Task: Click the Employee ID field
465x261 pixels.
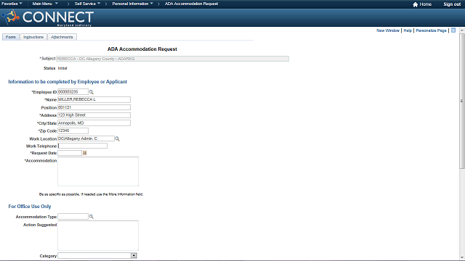Action: pos(73,92)
